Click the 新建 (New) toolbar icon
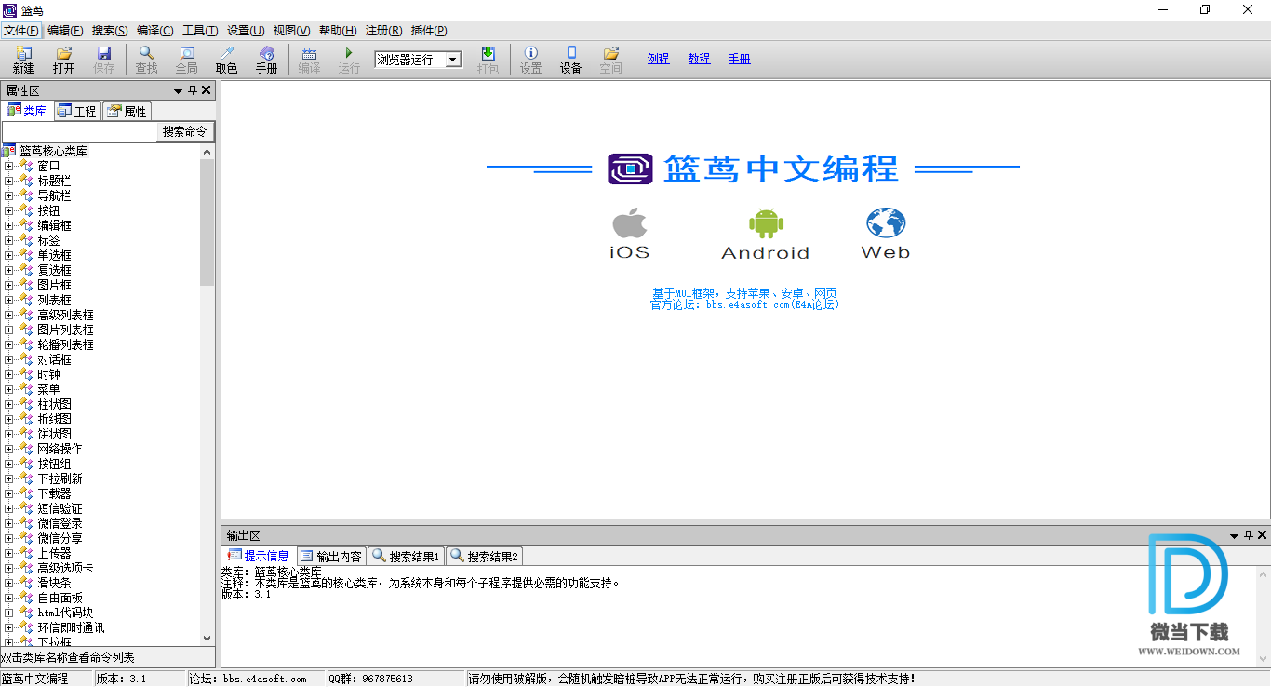The width and height of the screenshot is (1271, 687). (x=23, y=60)
